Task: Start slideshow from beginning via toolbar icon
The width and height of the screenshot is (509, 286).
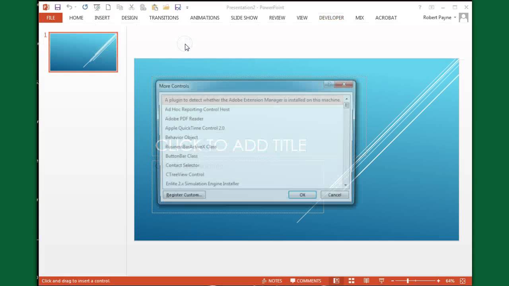Action: (x=97, y=7)
